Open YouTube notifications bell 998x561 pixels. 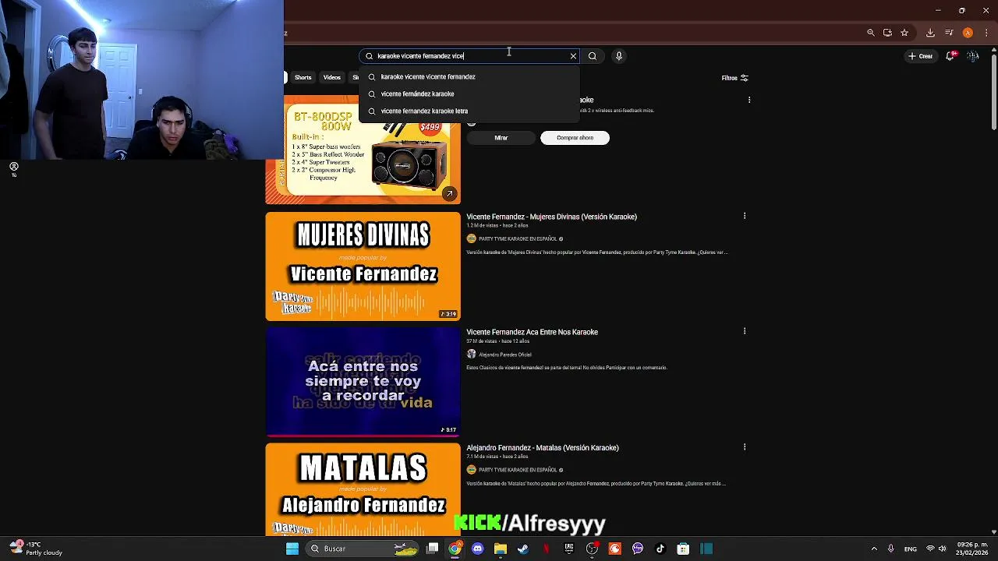pyautogui.click(x=950, y=56)
